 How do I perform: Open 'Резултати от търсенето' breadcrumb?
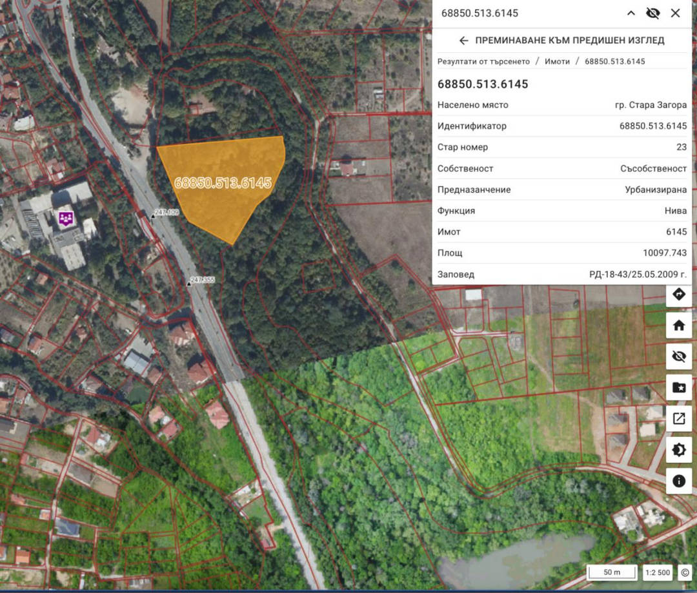click(483, 61)
